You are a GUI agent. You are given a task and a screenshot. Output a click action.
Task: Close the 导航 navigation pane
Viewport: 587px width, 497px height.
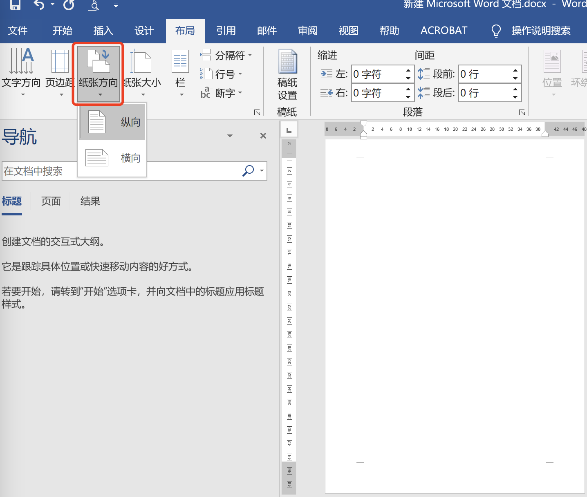tap(263, 136)
